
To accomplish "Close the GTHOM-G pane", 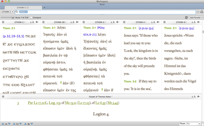I will coord(84,22).
